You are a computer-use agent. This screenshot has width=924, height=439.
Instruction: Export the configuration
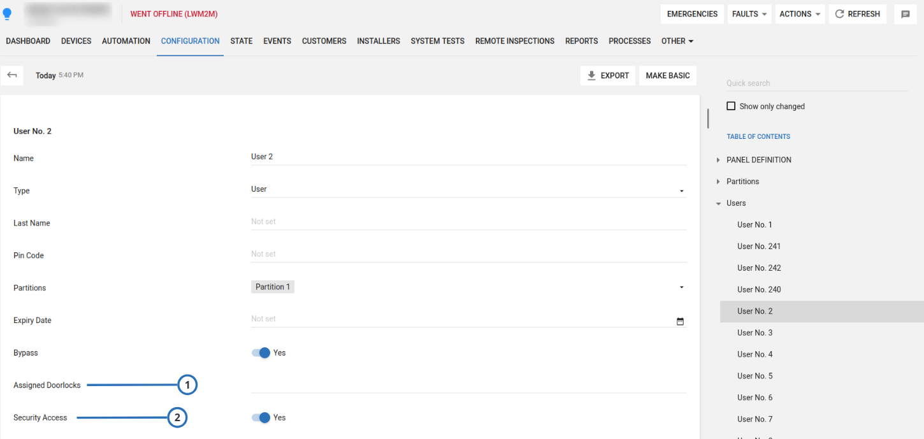[x=607, y=75]
